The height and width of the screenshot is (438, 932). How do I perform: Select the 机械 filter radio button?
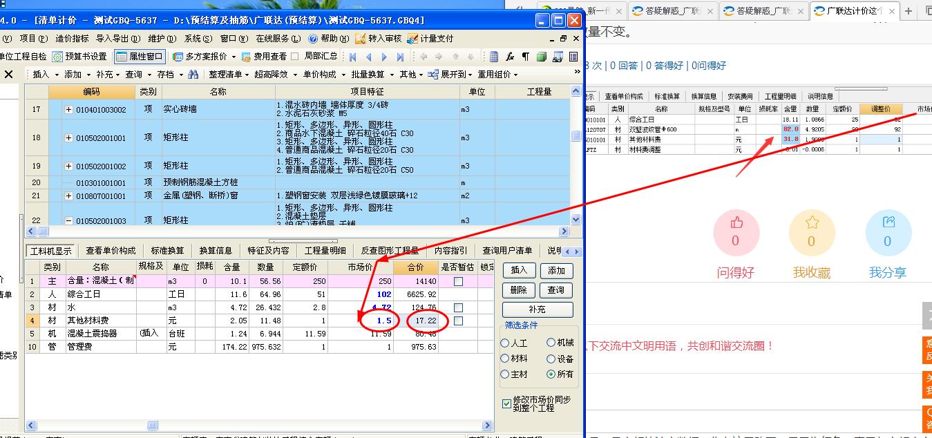point(551,343)
